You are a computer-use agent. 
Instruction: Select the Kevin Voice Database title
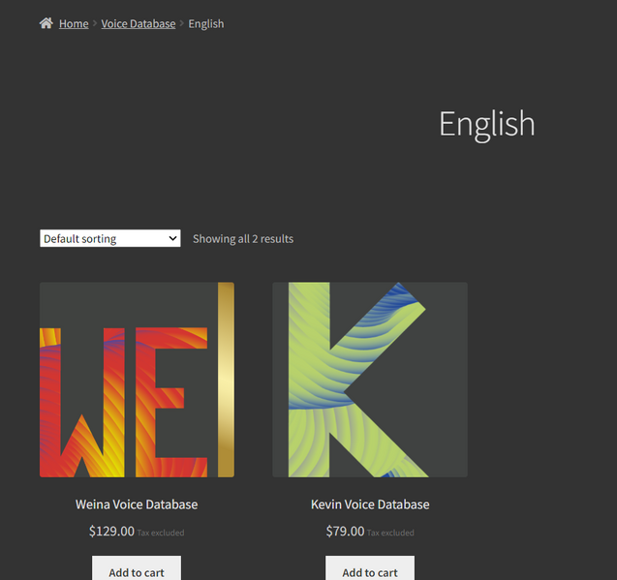click(x=370, y=504)
